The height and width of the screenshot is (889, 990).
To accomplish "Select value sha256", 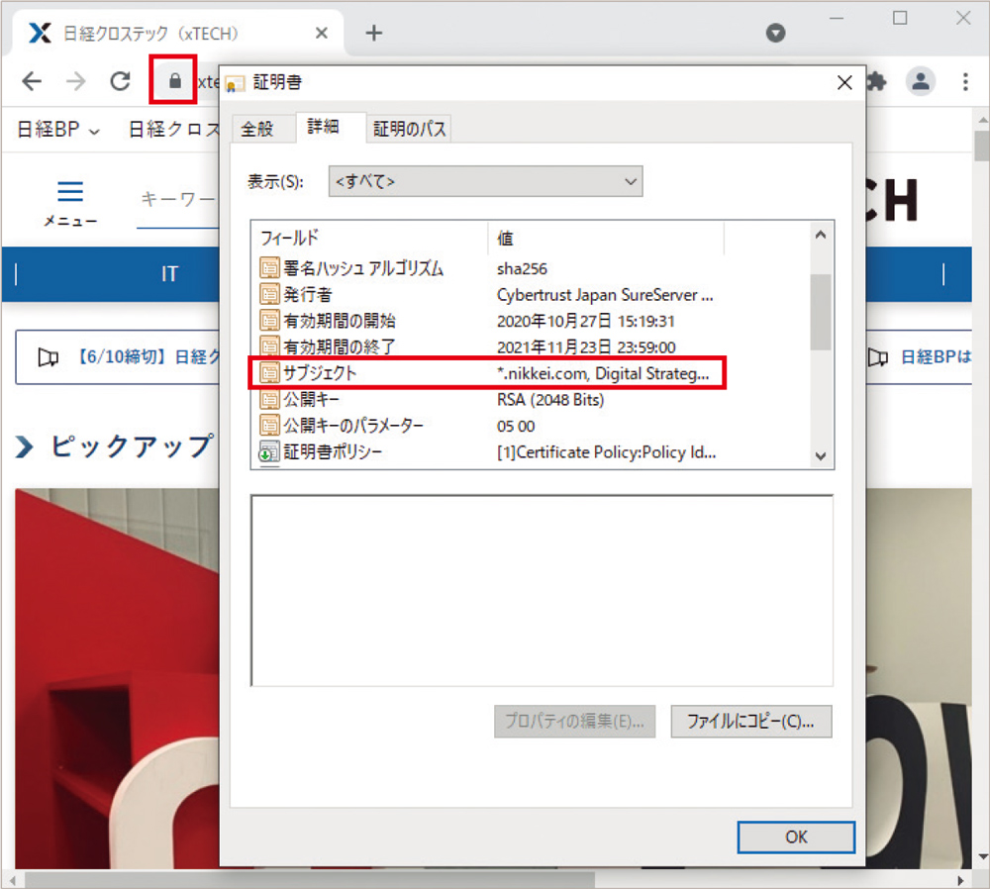I will pos(522,269).
